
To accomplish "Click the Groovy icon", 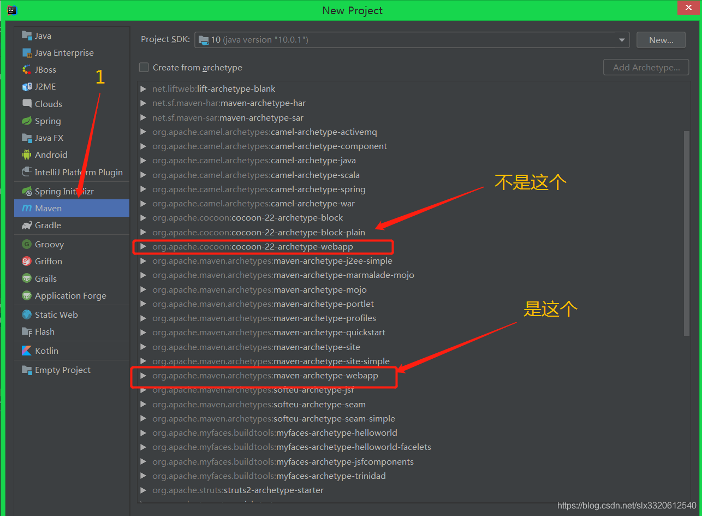I will pos(27,244).
